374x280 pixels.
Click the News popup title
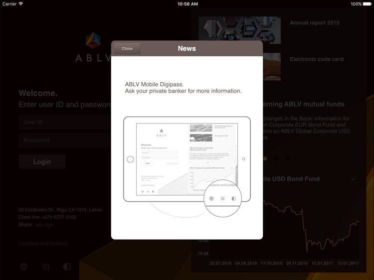[x=187, y=48]
